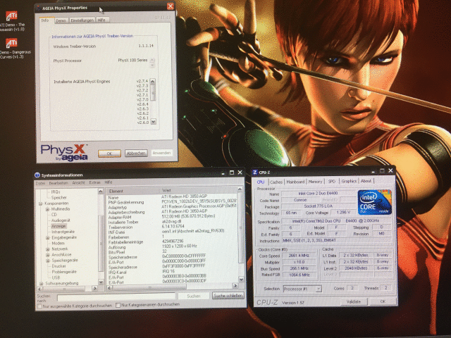Viewport: 451px width, 338px height.
Task: Expand the Multimedia tree node
Action: (x=47, y=209)
